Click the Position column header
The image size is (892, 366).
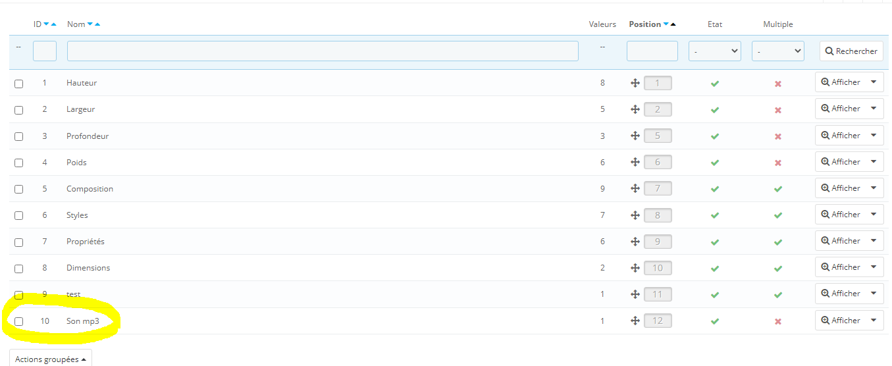pyautogui.click(x=644, y=24)
